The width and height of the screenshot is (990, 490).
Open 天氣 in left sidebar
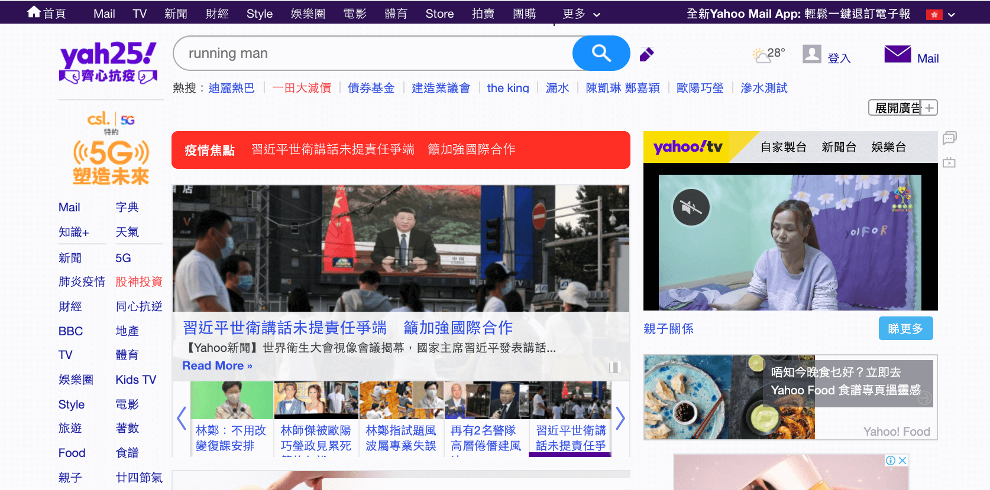tap(127, 232)
